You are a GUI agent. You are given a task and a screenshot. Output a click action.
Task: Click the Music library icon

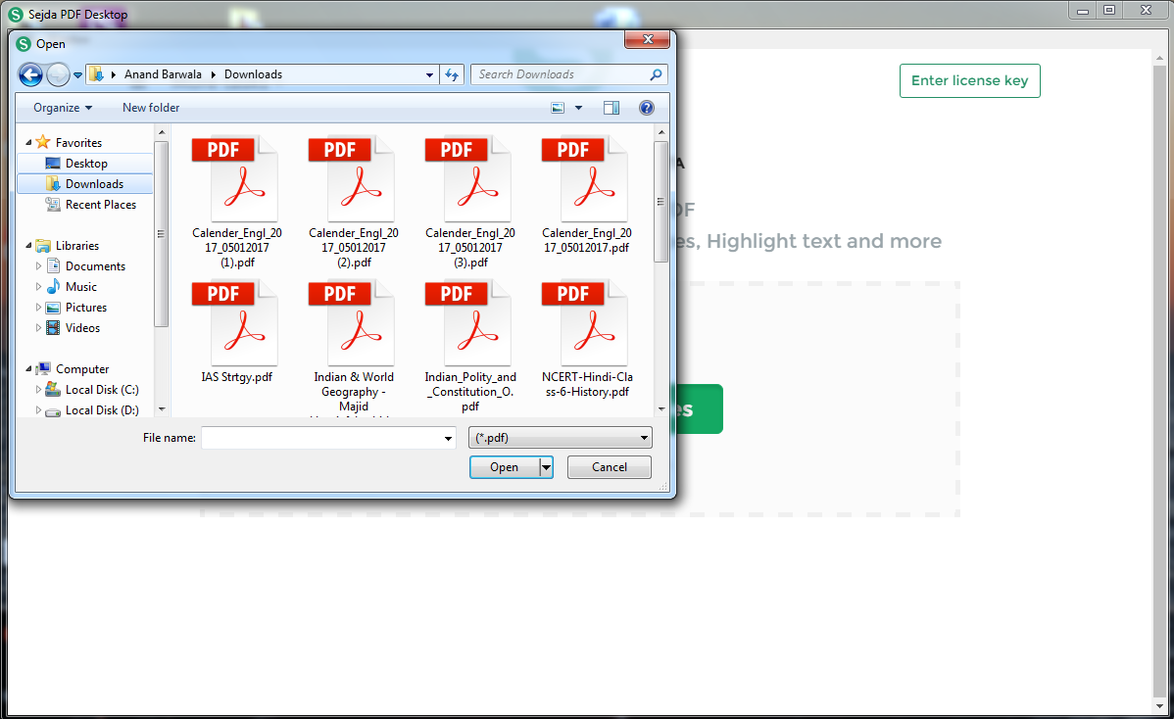pos(53,287)
